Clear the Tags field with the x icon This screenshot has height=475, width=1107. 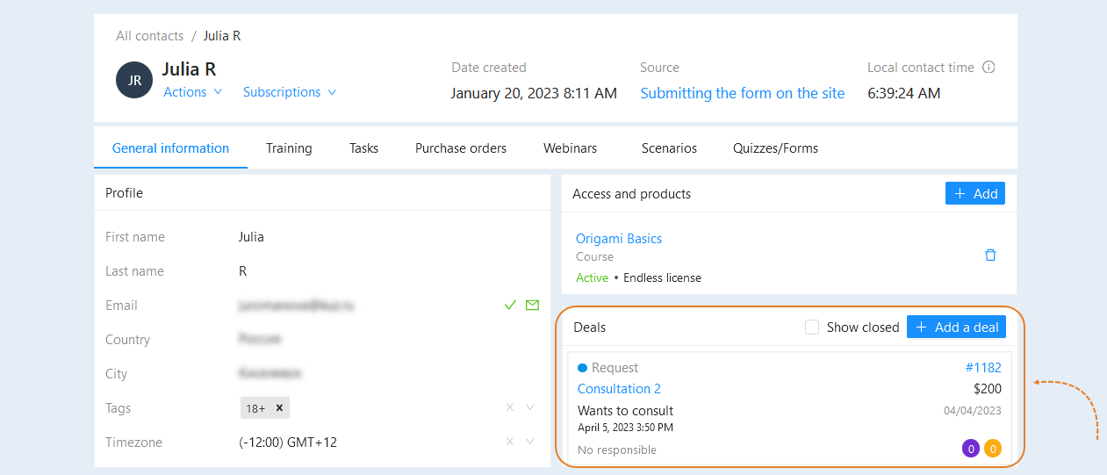510,407
